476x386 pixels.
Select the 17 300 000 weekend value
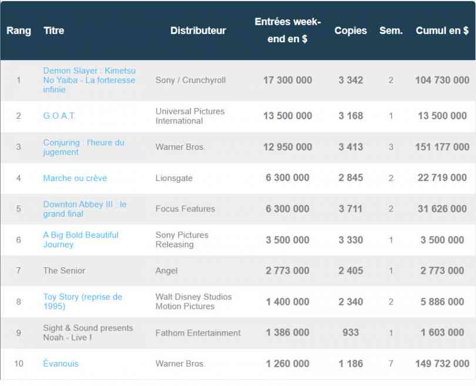click(287, 80)
